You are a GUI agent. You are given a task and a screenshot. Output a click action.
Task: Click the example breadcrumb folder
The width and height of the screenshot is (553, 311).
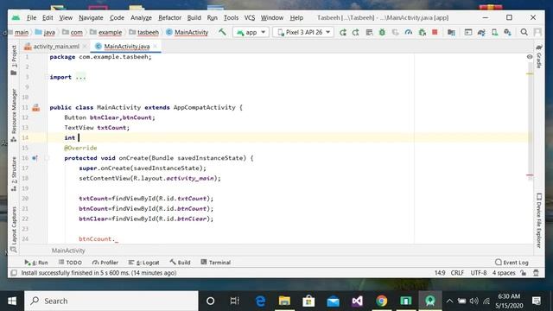pos(106,32)
